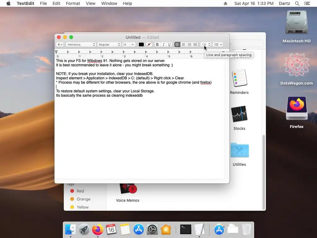This screenshot has height=238, width=317.
Task: Open Home app from the Dock
Action: pyautogui.click(x=166, y=230)
